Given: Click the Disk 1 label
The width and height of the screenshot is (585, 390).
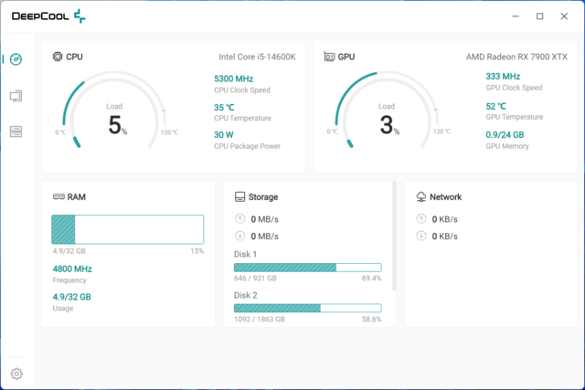Looking at the screenshot, I should point(245,254).
